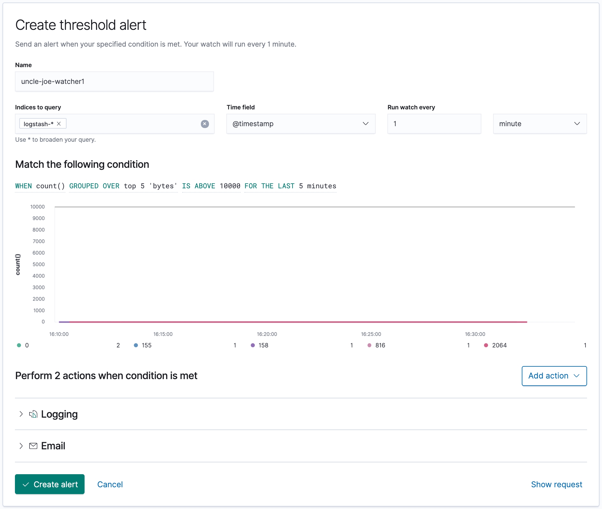The height and width of the screenshot is (509, 602).
Task: Click the 'Match the following condition' heading
Action: [x=82, y=164]
